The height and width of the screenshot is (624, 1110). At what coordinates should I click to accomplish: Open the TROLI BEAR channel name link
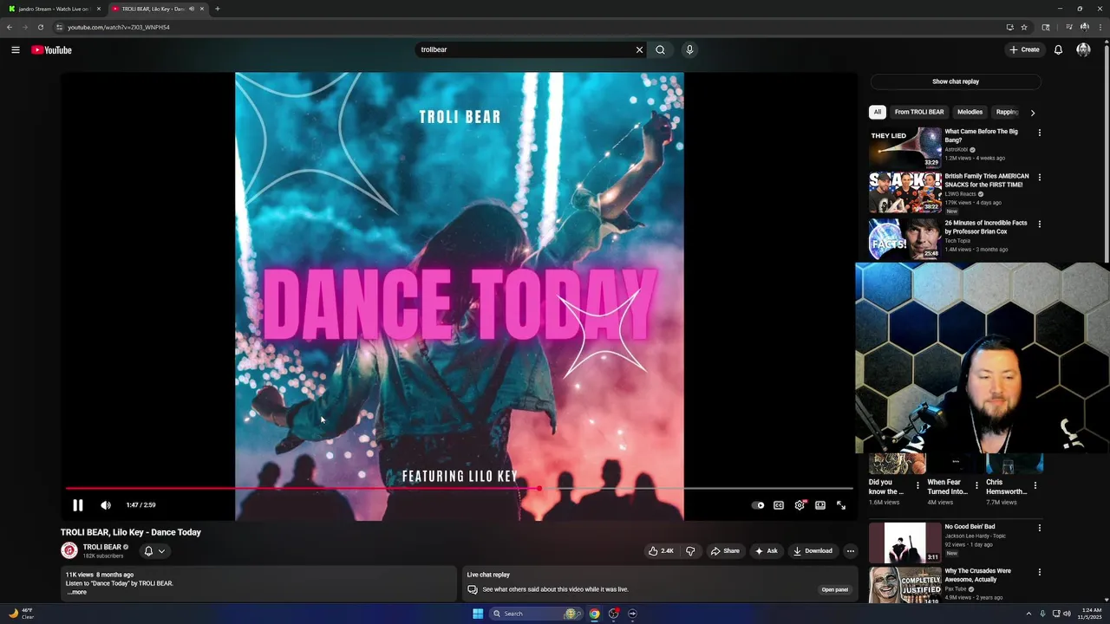pos(102,547)
